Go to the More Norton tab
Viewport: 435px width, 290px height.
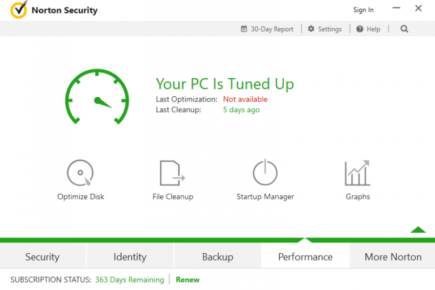point(393,257)
